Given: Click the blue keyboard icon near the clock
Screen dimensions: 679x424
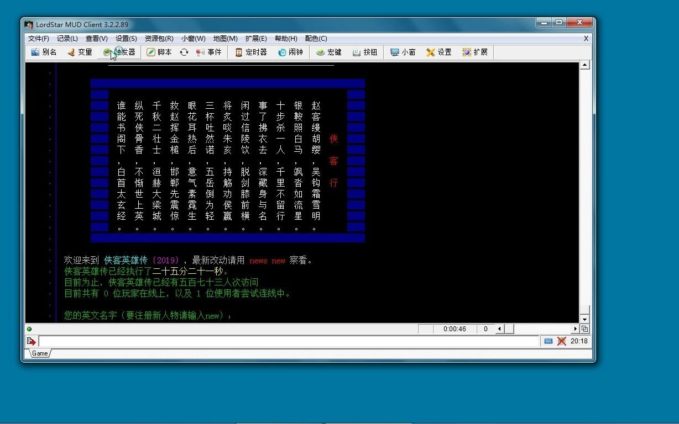Looking at the screenshot, I should (x=549, y=341).
